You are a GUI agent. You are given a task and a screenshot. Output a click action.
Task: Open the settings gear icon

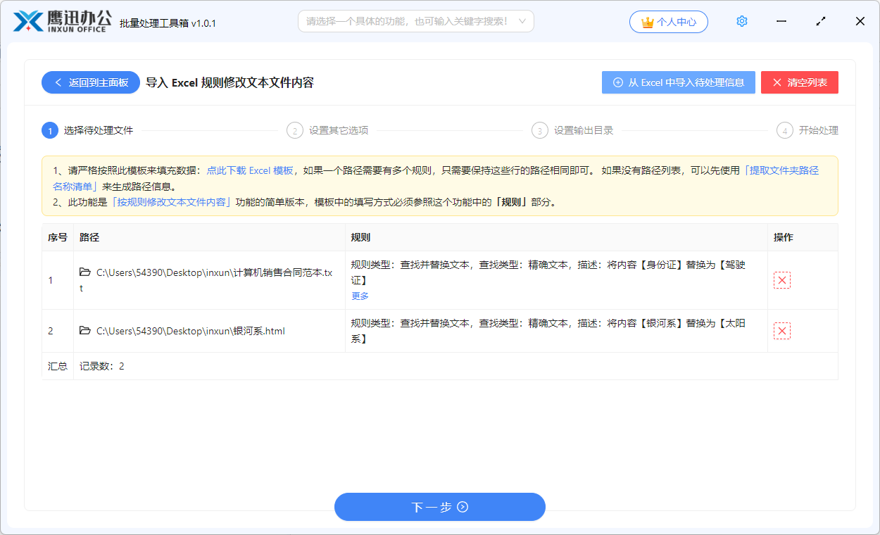point(741,21)
